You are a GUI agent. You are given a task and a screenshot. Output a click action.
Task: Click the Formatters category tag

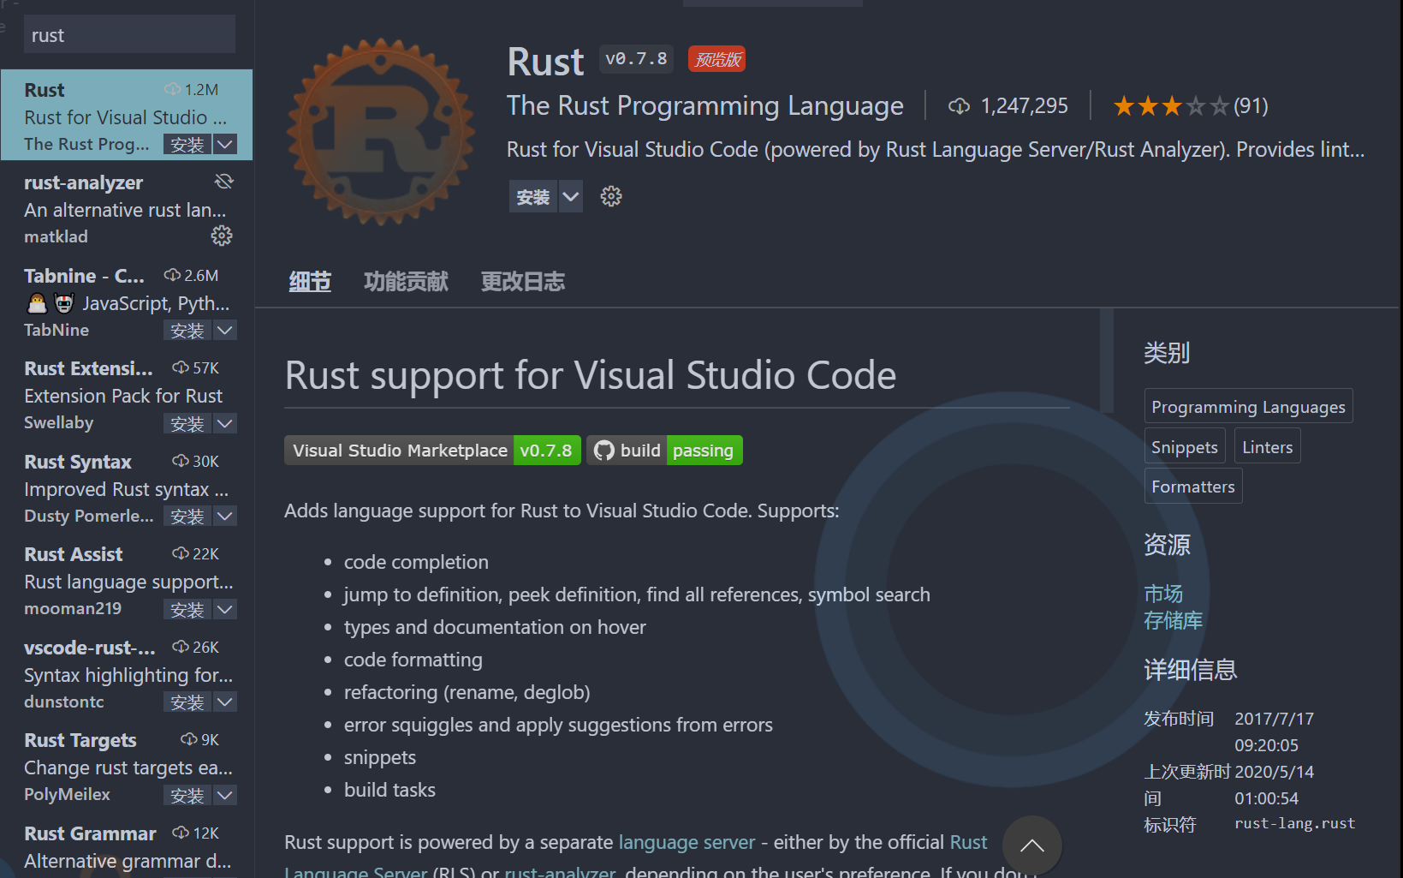point(1193,486)
